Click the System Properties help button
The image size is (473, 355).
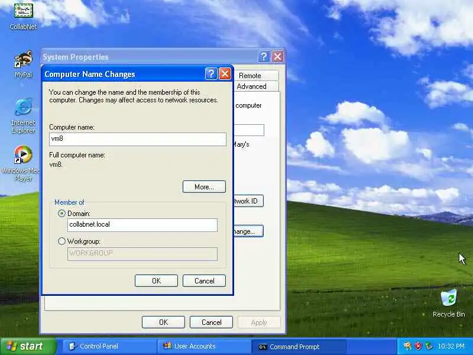(x=264, y=56)
